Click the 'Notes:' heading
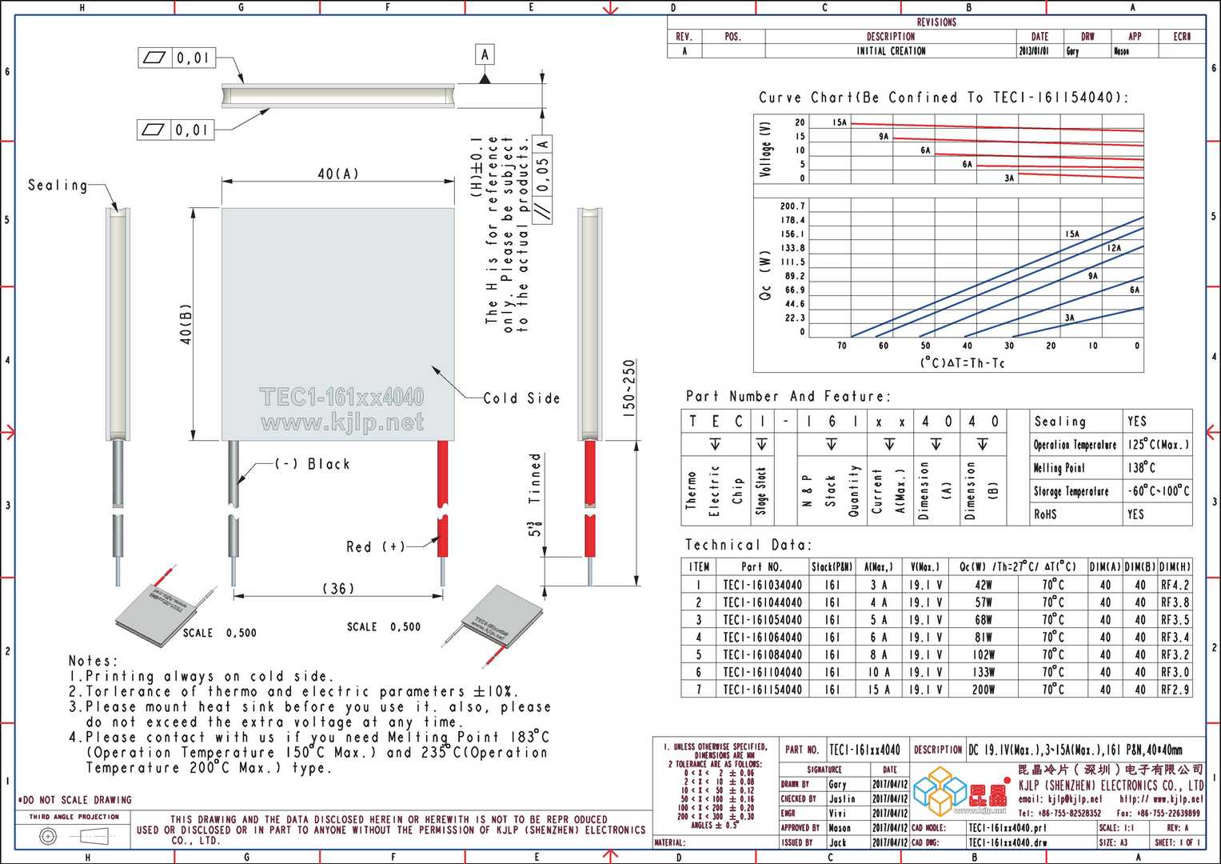The image size is (1221, 864). (x=93, y=661)
